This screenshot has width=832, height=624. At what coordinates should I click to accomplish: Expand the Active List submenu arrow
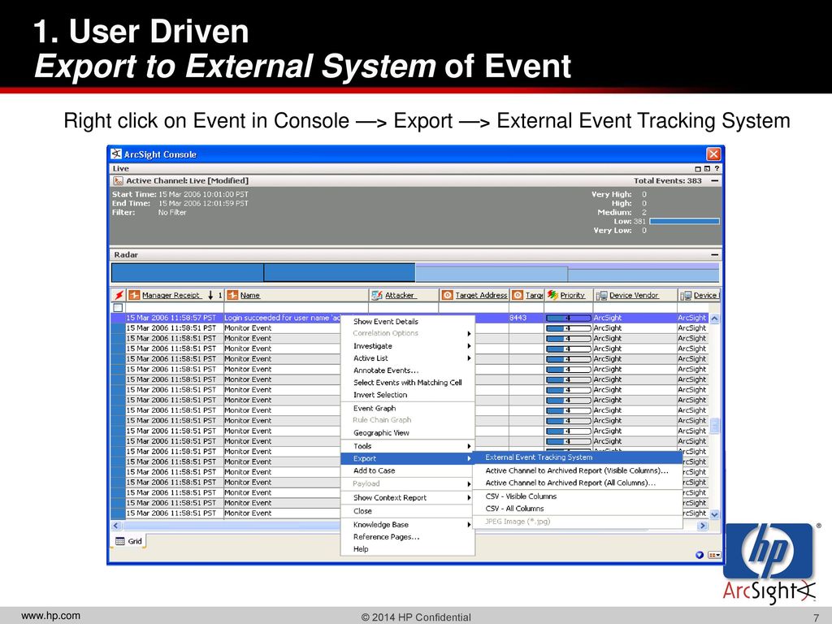469,358
